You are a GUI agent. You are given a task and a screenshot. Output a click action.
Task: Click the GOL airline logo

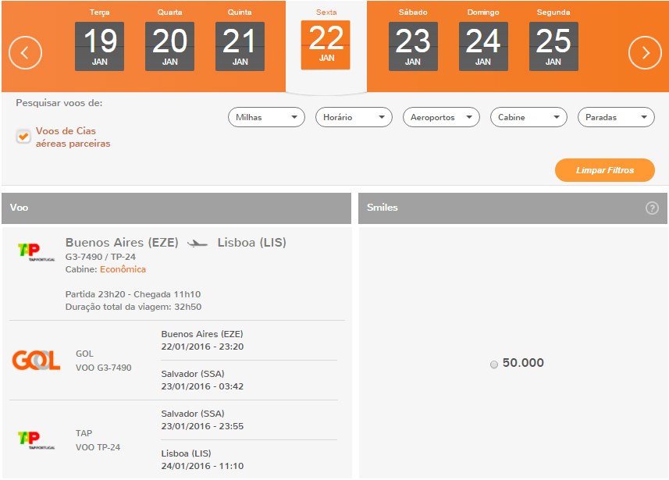(36, 360)
